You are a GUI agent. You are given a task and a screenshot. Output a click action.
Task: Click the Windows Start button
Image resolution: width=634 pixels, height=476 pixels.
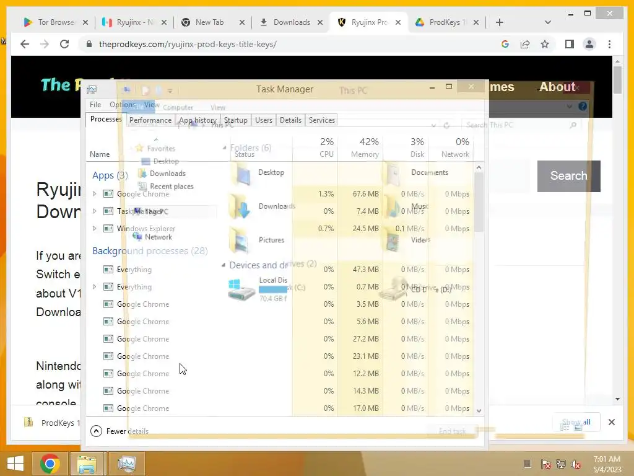click(15, 464)
